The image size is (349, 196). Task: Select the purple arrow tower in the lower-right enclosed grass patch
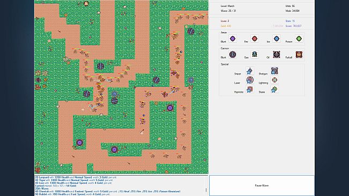(170, 108)
